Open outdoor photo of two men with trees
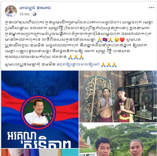The height and width of the screenshot is (156, 157). click(118, 139)
